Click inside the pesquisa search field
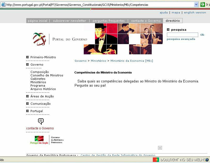The image size is (210, 163). (x=182, y=35)
